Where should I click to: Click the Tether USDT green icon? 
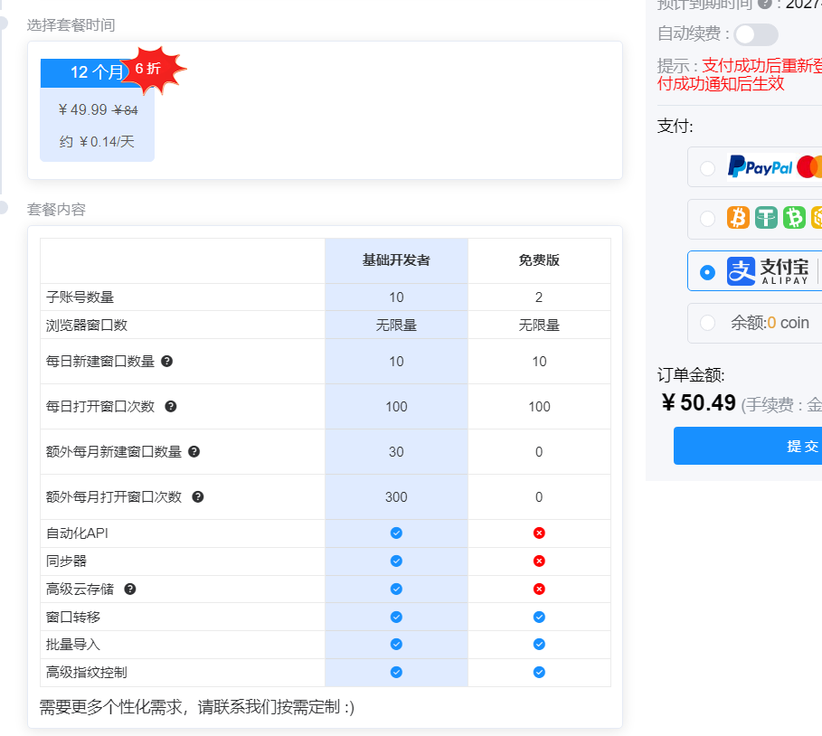766,217
